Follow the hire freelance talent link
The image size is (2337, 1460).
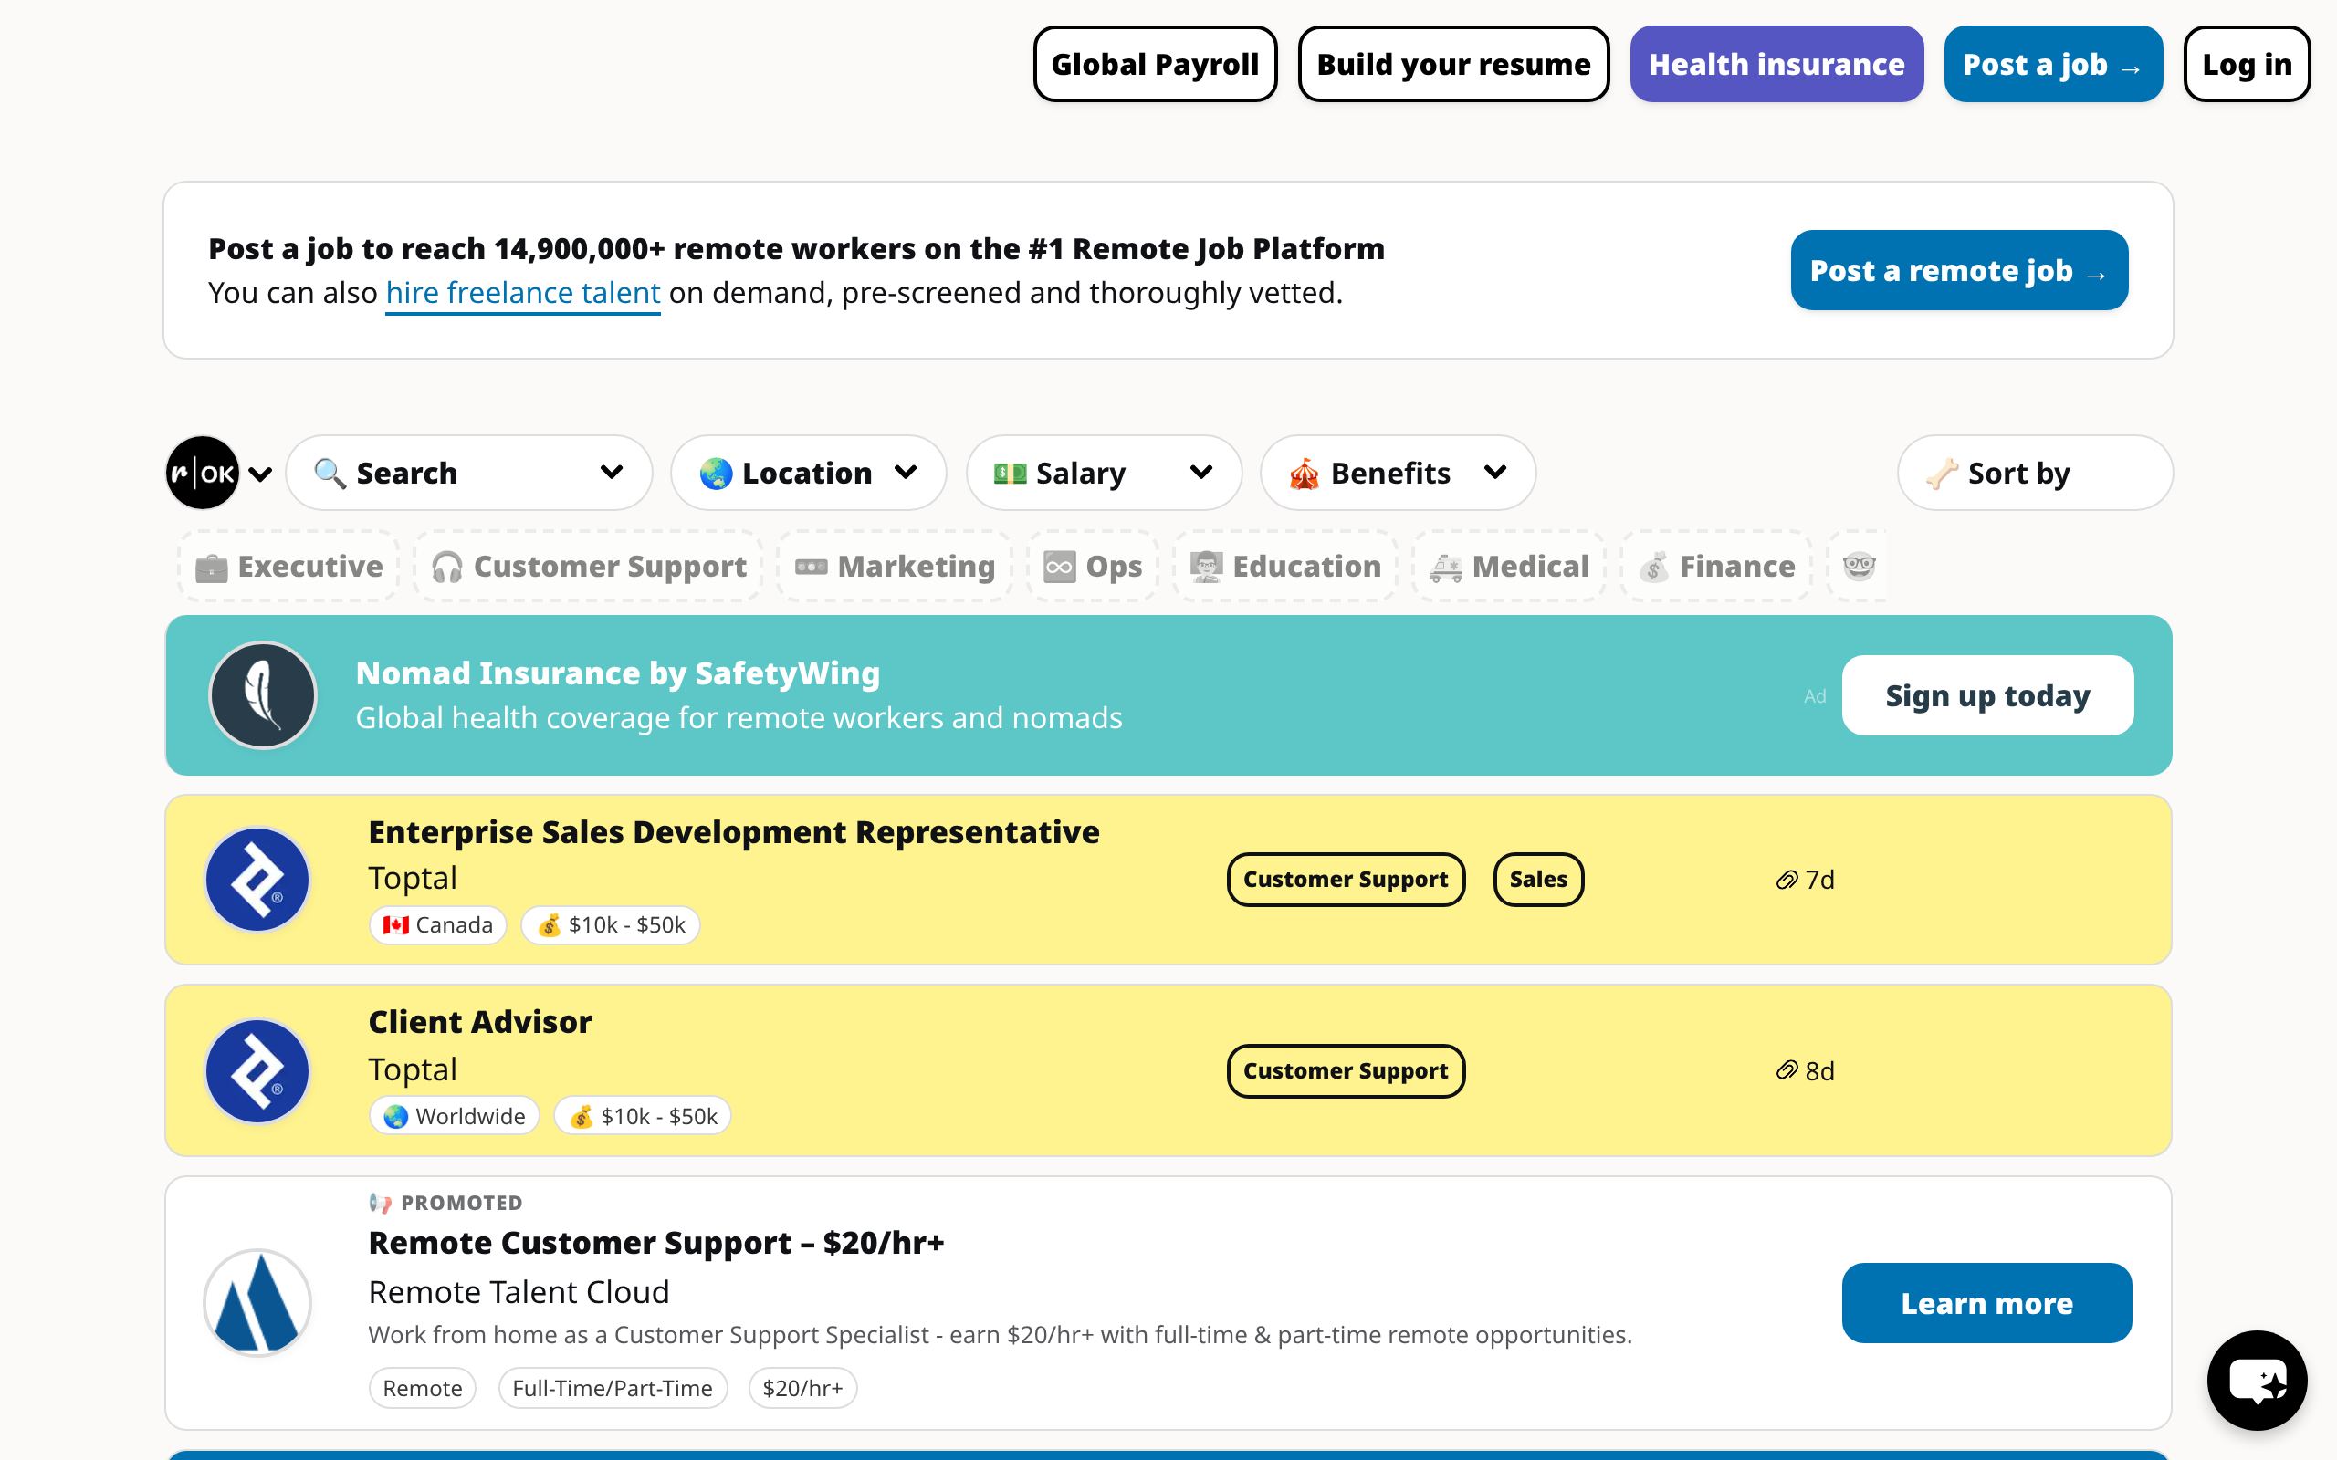click(x=522, y=293)
